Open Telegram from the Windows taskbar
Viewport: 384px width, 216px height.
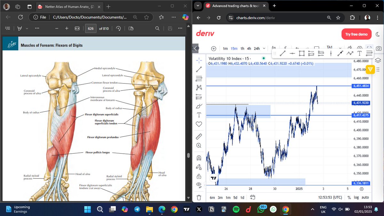(137, 209)
